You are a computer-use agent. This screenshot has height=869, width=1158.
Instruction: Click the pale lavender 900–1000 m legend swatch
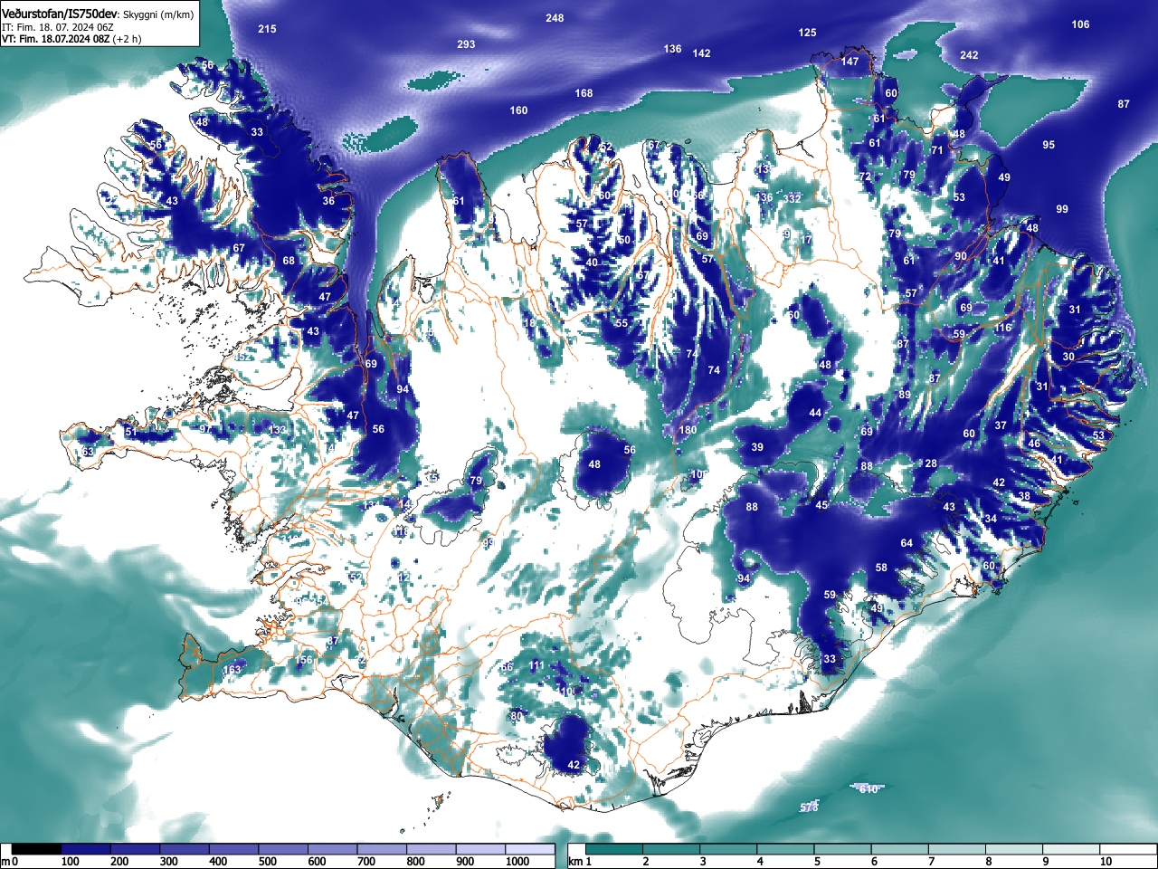[480, 849]
